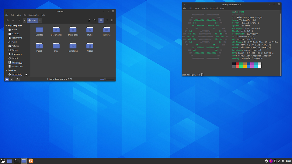The width and height of the screenshot is (292, 164).
Task: Open the File menu in the terminal
Action: (185, 9)
